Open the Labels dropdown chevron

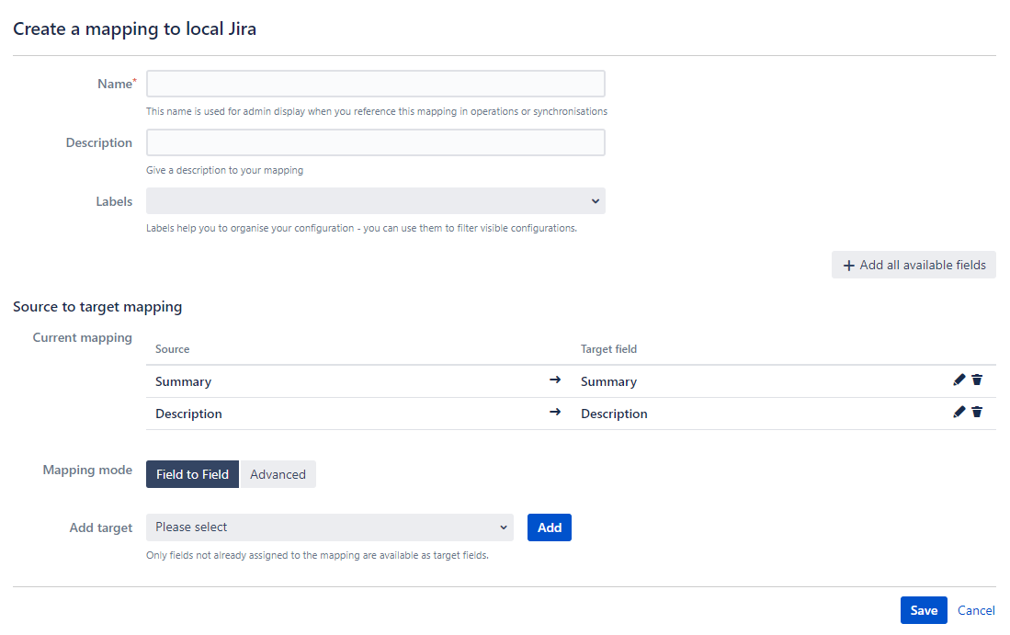click(x=595, y=200)
